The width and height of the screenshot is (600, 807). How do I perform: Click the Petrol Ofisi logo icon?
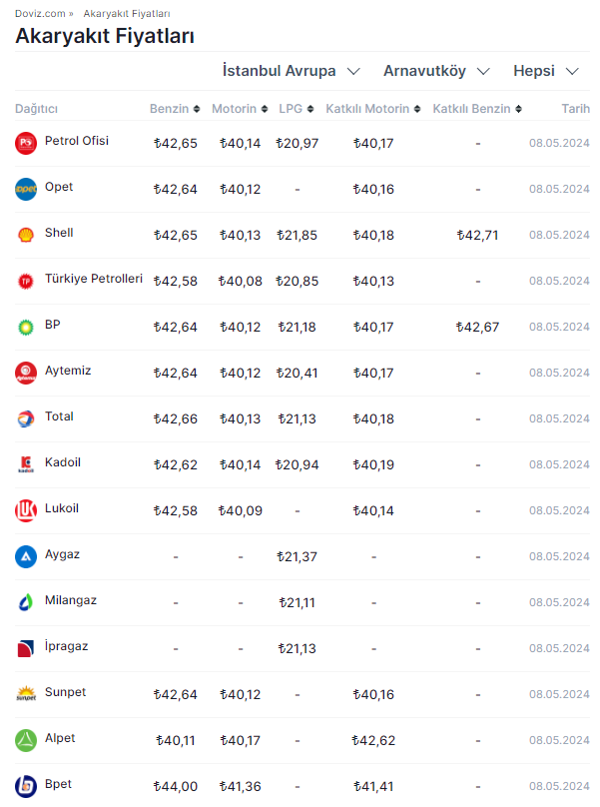26,143
